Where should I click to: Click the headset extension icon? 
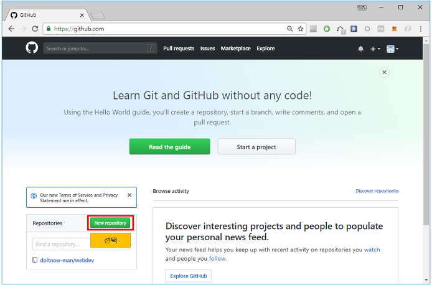point(340,29)
